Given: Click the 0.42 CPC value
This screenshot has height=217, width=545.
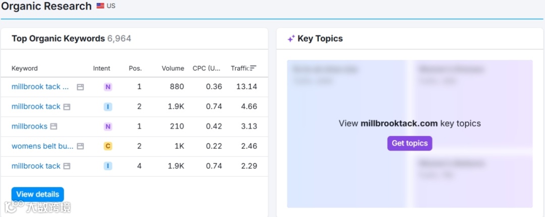Looking at the screenshot, I should pos(214,126).
